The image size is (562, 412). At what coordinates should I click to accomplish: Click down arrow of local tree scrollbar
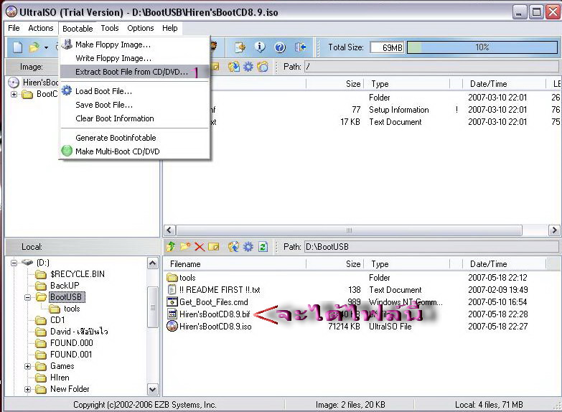click(152, 389)
